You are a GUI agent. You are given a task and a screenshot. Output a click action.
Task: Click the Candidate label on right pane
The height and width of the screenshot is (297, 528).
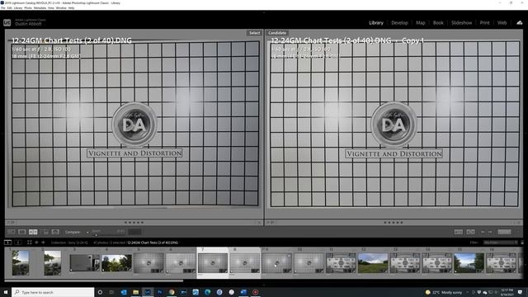click(x=277, y=33)
